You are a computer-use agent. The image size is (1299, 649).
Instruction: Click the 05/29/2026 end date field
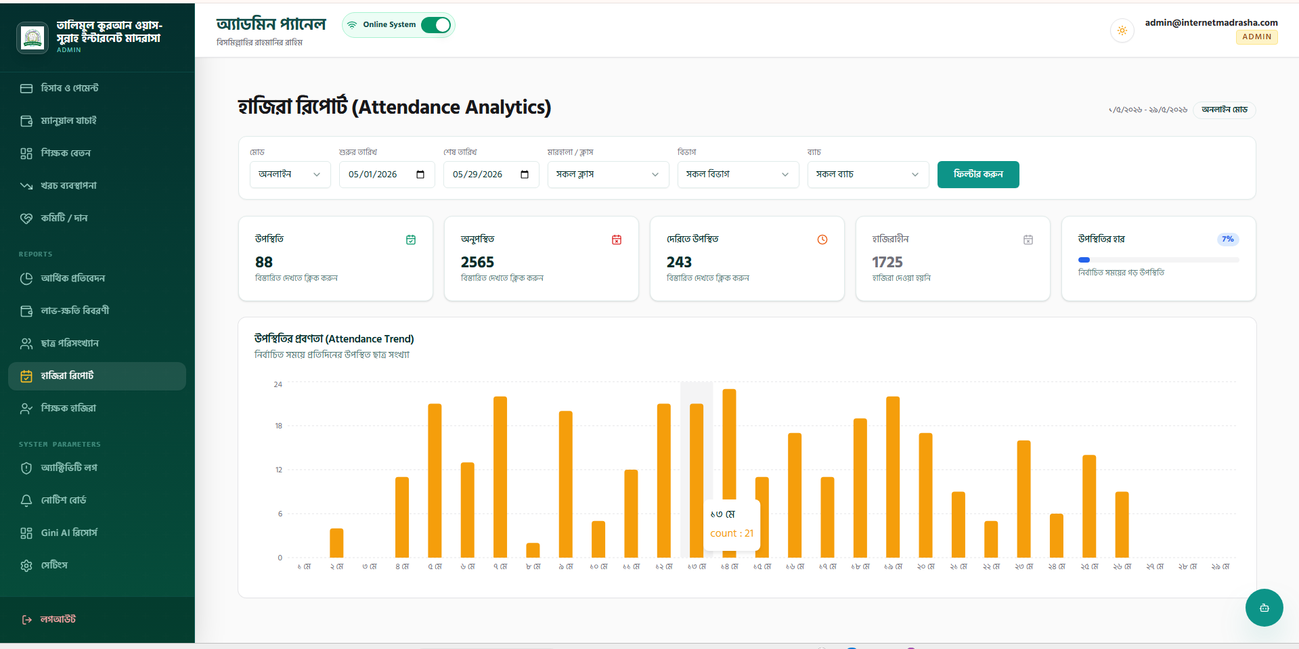[491, 175]
